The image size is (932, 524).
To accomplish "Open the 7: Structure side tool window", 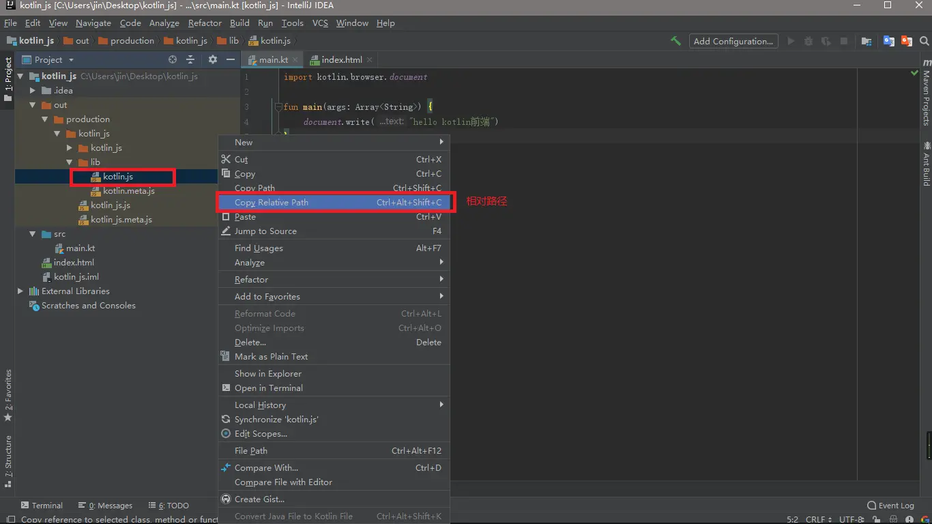I will point(8,462).
